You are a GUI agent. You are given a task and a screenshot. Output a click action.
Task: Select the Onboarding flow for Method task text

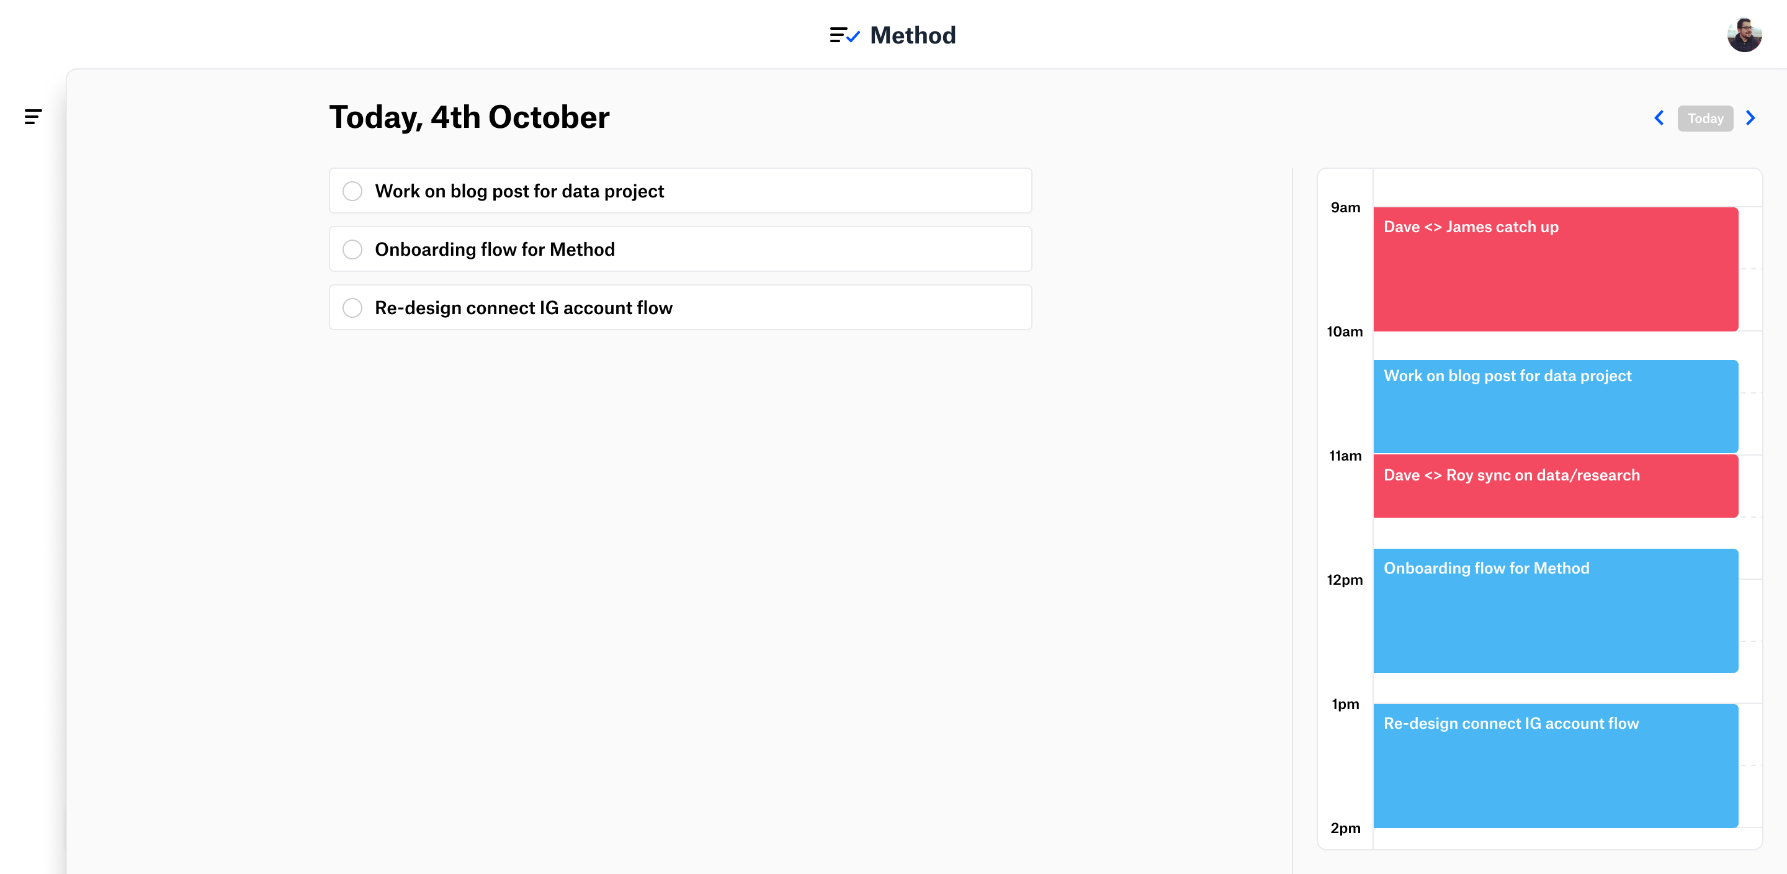pyautogui.click(x=494, y=249)
